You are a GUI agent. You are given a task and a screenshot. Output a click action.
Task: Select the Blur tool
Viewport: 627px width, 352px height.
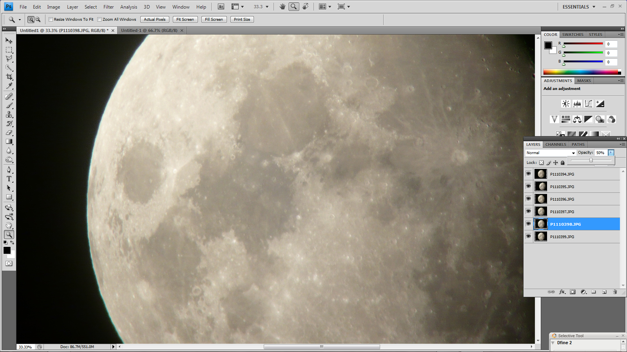[9, 151]
